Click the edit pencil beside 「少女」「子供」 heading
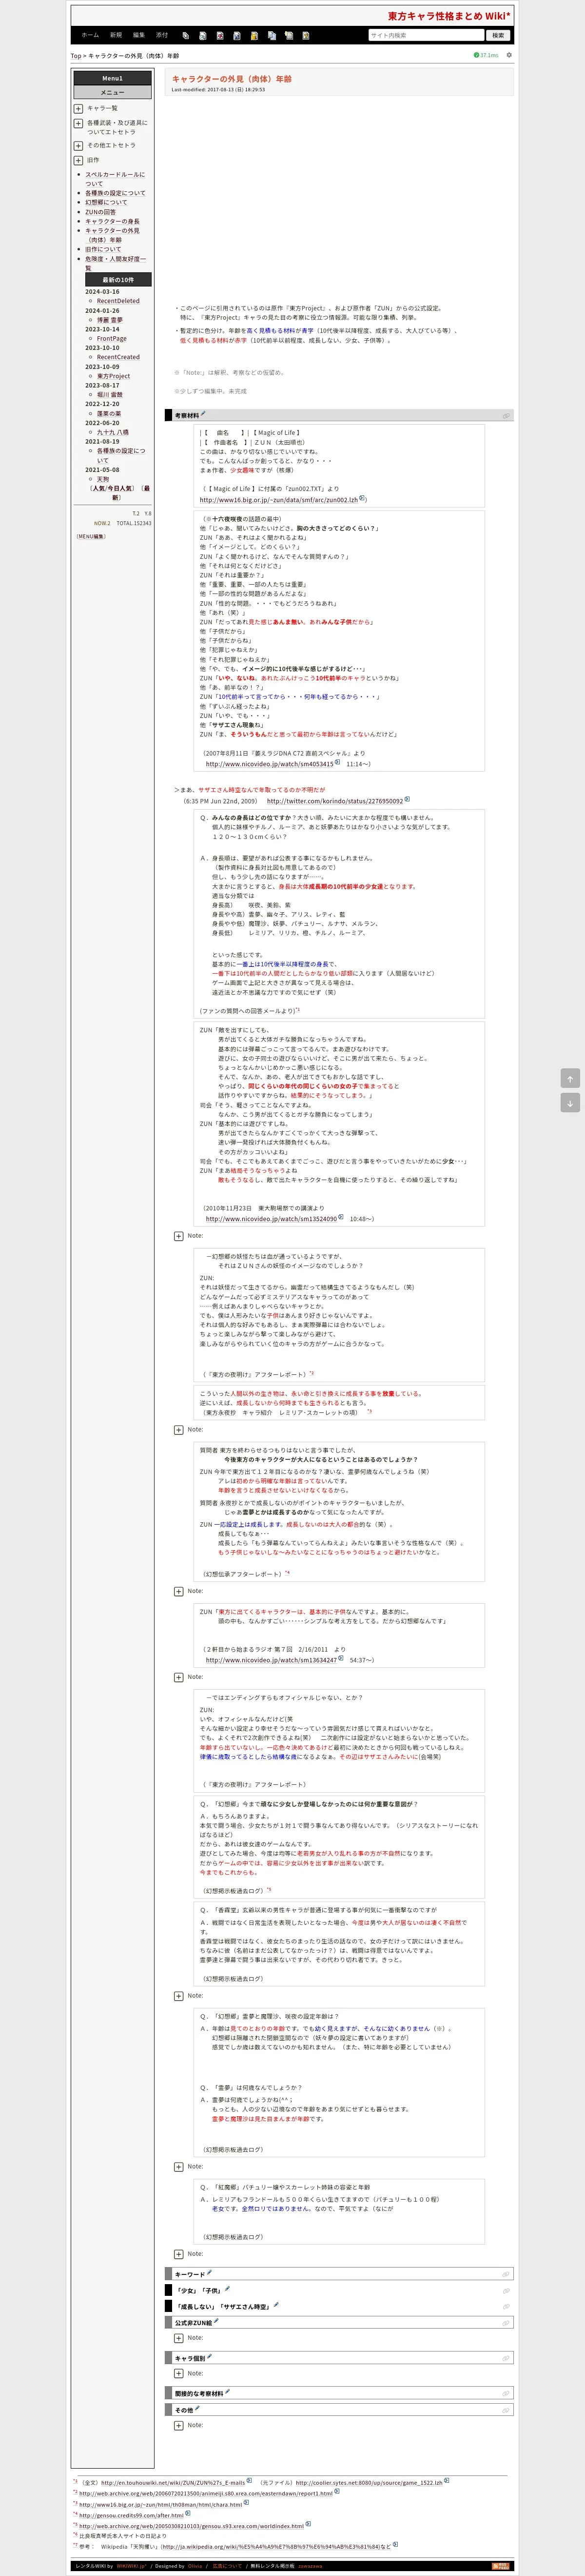 coord(227,2288)
